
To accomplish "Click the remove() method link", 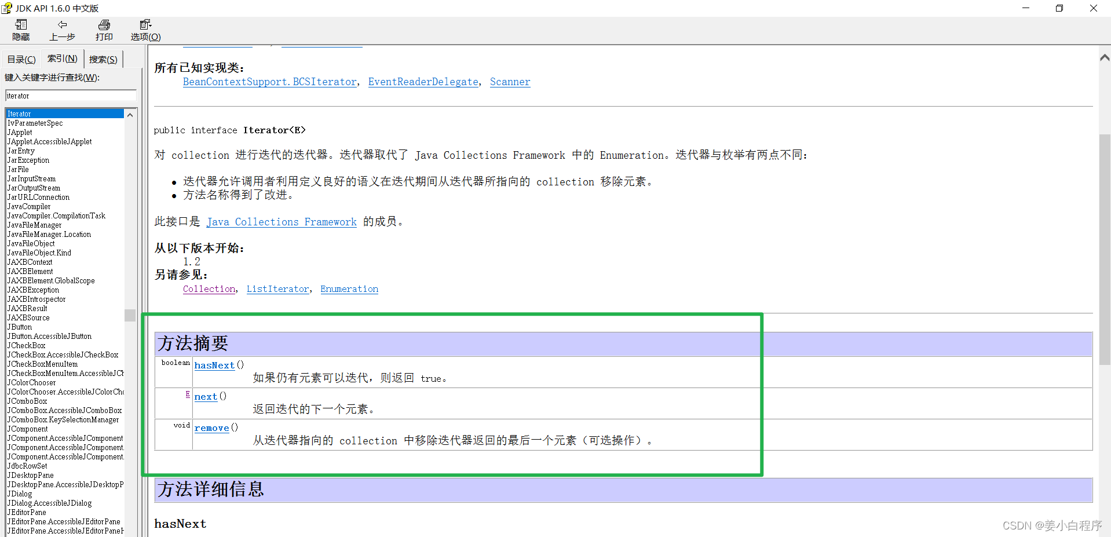I will tap(211, 428).
